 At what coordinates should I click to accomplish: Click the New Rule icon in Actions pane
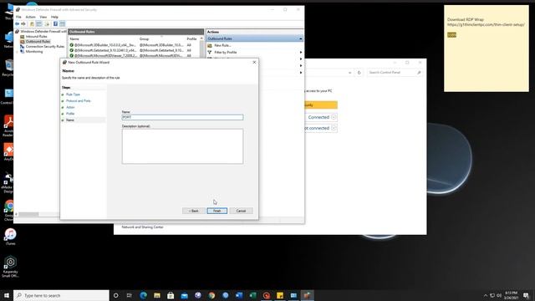point(210,45)
